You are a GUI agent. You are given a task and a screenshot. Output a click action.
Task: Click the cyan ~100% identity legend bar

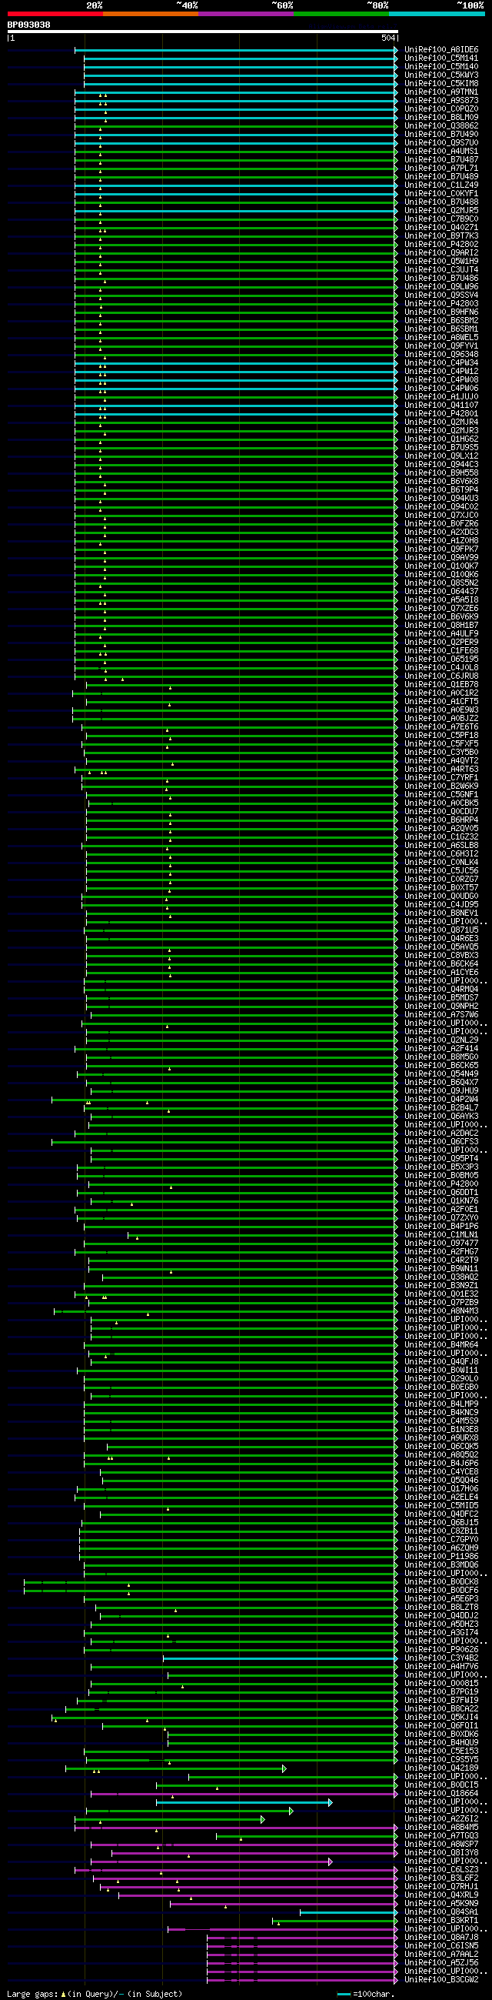coord(437,14)
